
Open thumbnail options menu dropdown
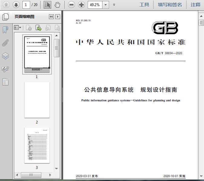click(18, 28)
